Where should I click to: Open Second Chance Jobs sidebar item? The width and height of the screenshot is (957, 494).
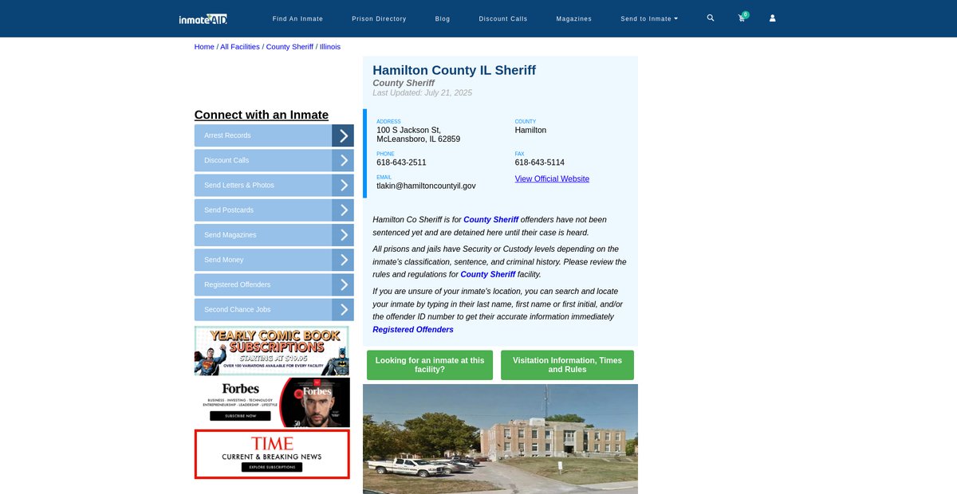tap(263, 310)
